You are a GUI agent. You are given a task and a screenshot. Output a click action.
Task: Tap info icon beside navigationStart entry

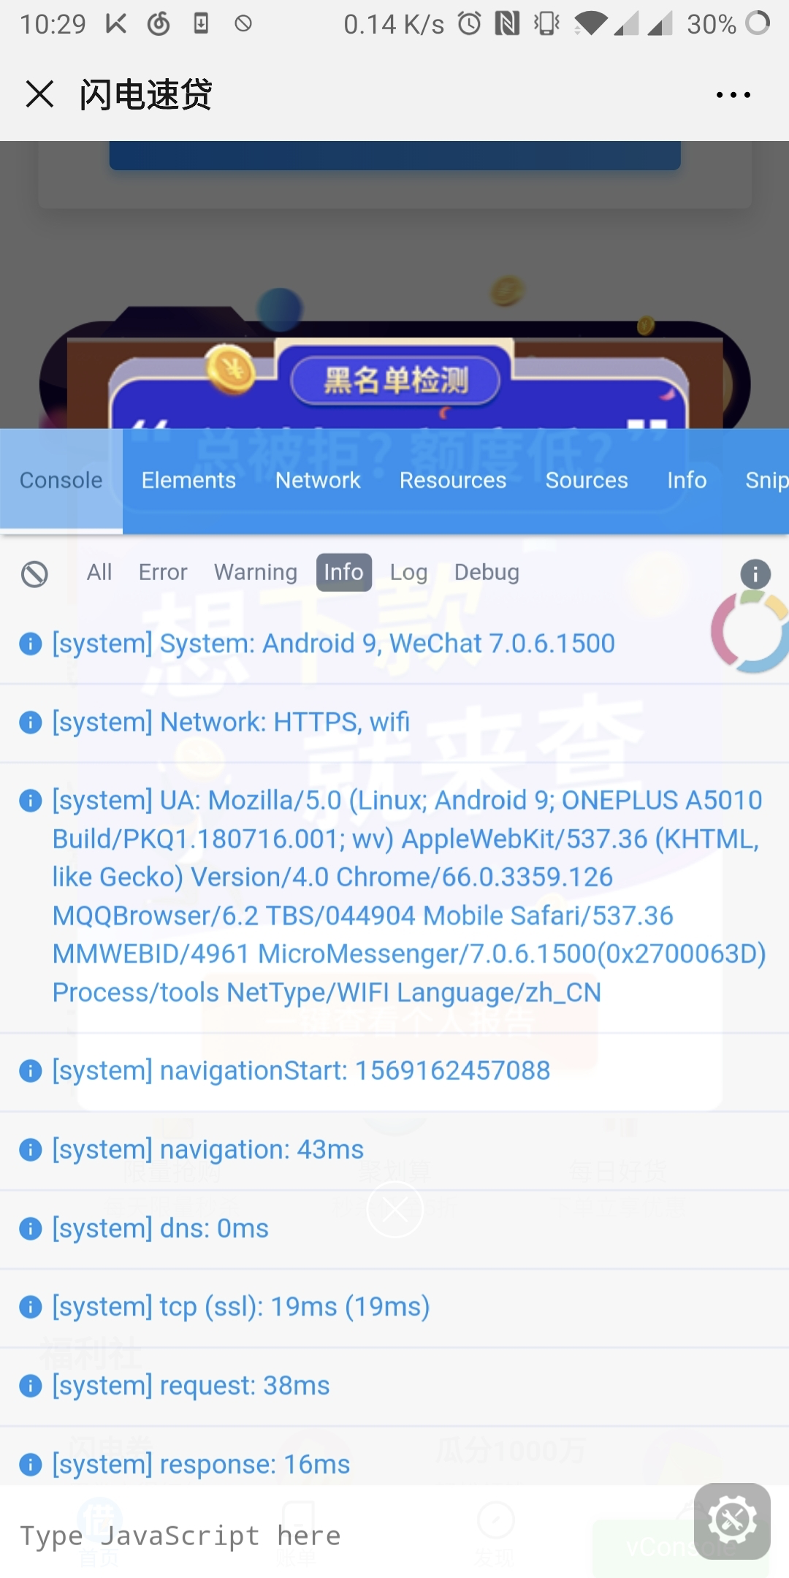pos(30,1072)
